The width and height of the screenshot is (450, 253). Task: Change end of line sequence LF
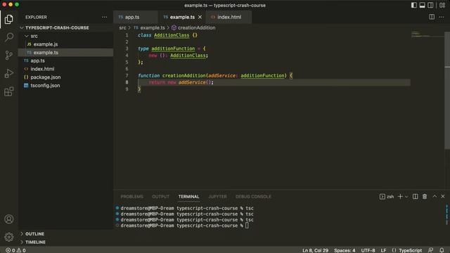(383, 250)
